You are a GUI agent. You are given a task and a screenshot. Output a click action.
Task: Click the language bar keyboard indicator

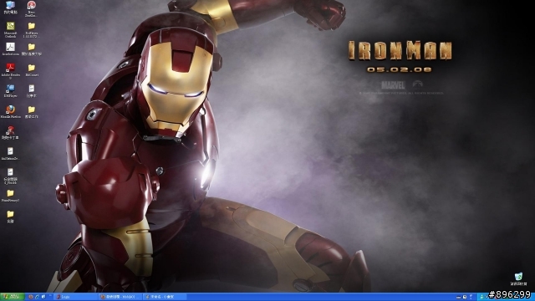(x=459, y=298)
